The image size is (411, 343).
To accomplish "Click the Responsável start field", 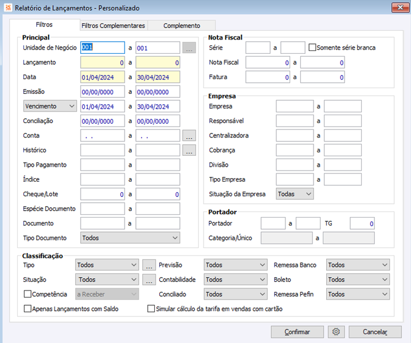I will [295, 121].
